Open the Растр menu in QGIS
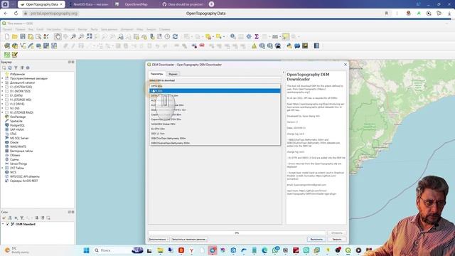The height and width of the screenshot is (256, 455). pos(94,29)
